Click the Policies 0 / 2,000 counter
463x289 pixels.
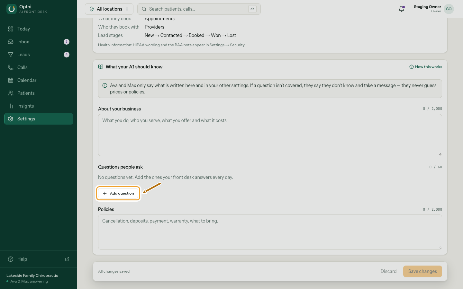pos(432,209)
